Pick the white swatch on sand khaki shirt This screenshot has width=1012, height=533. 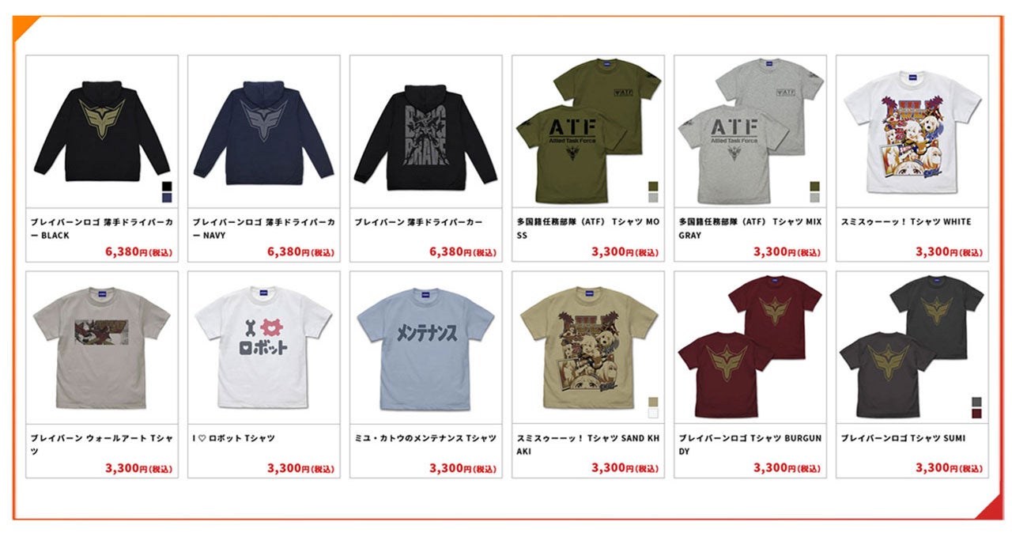pyautogui.click(x=653, y=413)
